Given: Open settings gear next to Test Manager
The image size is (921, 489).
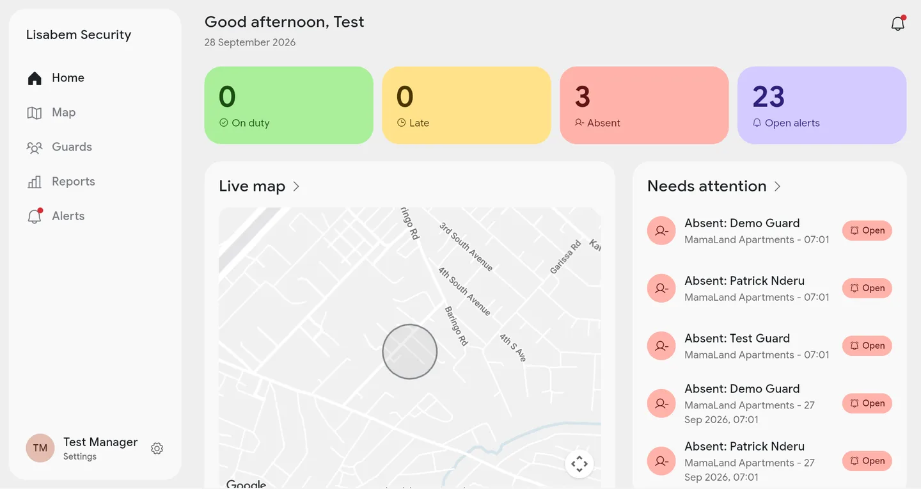Looking at the screenshot, I should tap(157, 449).
